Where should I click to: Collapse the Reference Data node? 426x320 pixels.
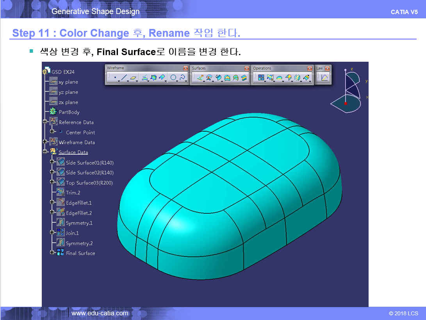[45, 122]
